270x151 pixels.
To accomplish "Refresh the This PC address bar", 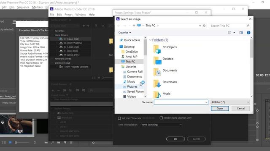I will pos(204,26).
